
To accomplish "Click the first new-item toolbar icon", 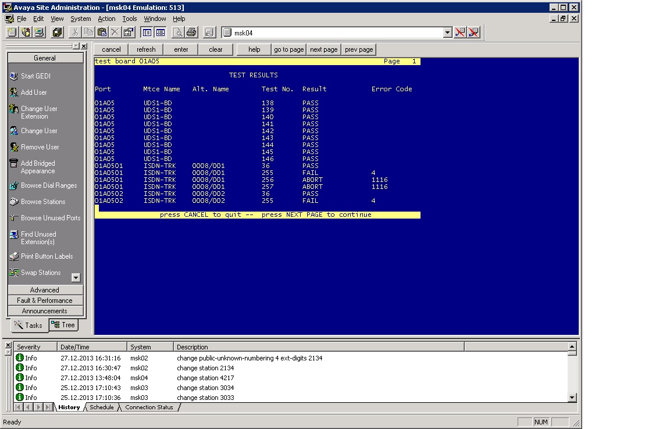I will point(12,33).
